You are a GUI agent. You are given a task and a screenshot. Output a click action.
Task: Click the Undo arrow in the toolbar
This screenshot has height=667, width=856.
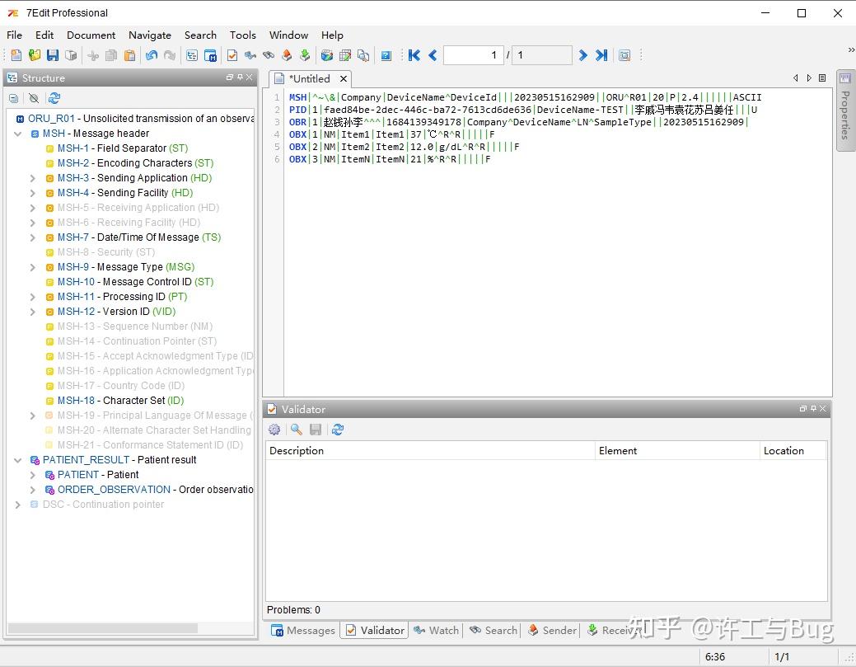coord(152,55)
